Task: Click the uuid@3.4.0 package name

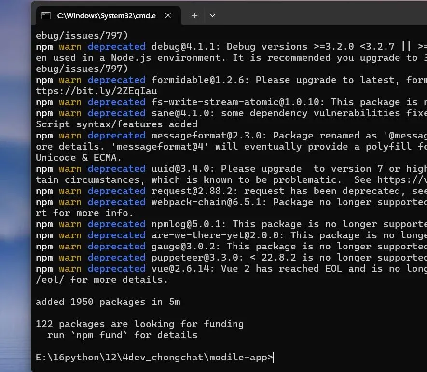Action: coord(180,168)
